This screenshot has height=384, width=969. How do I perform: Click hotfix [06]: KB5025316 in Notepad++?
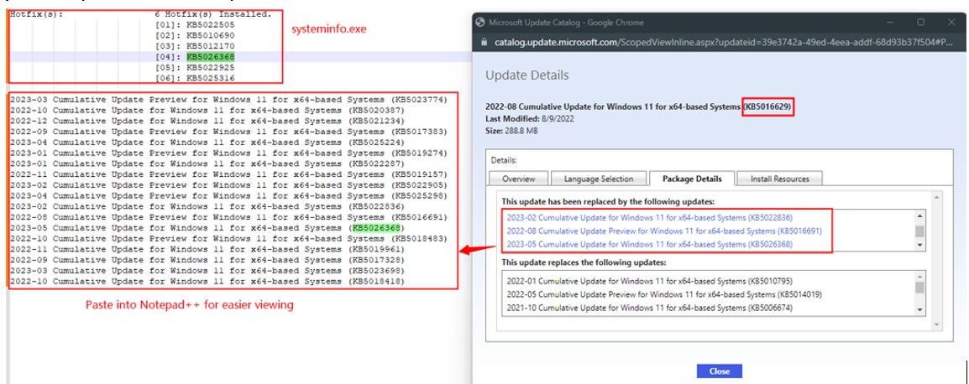click(196, 78)
